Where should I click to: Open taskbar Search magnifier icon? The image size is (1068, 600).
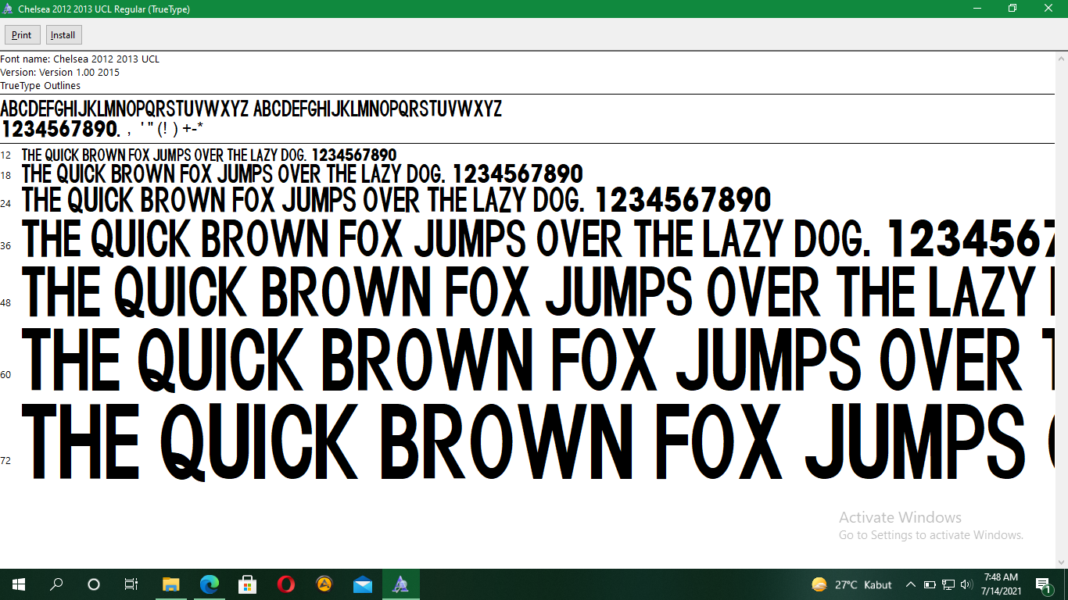click(56, 584)
